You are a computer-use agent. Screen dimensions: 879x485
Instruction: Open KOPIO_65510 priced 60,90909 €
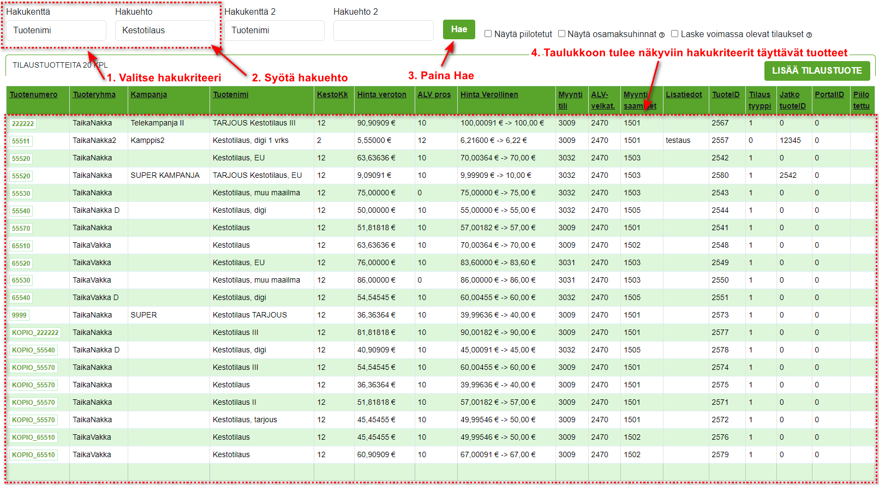(33, 455)
